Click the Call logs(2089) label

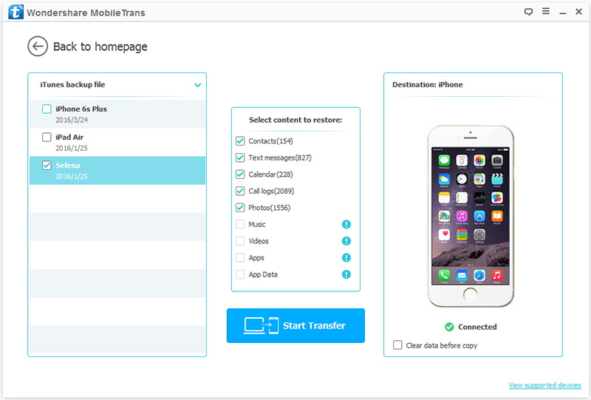click(x=271, y=191)
